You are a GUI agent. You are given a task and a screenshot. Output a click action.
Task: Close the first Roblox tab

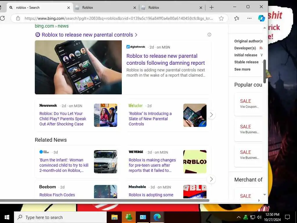(135, 8)
